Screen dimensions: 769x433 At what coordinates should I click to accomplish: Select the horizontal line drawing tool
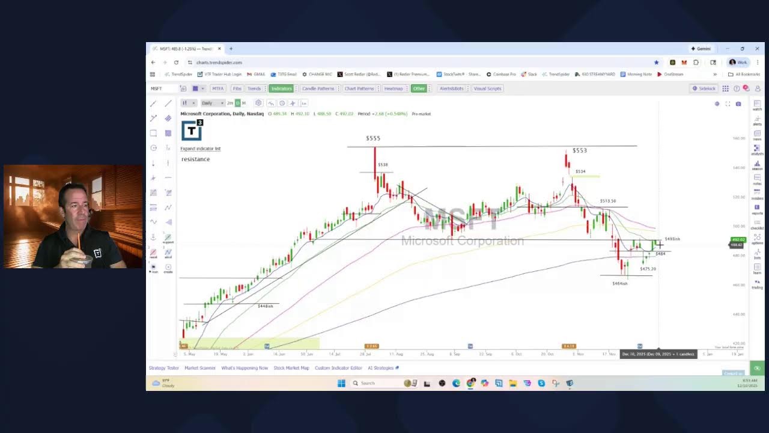168,177
